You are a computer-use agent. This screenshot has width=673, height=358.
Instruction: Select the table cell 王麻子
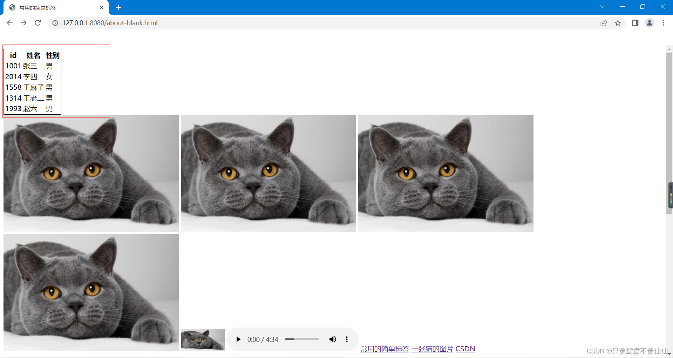point(34,87)
